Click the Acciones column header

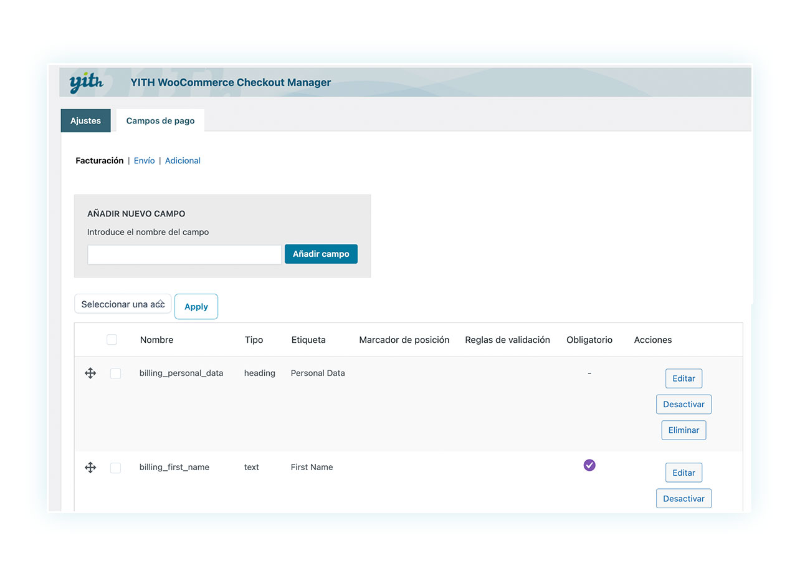653,340
